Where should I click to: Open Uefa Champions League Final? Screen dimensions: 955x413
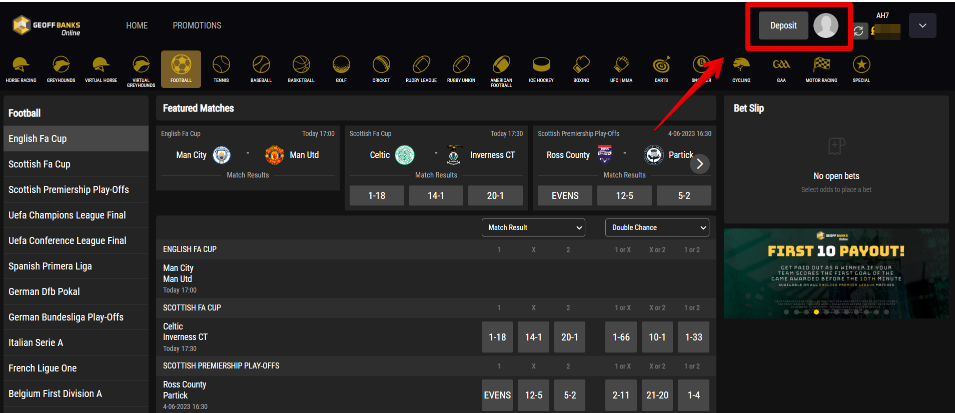[76, 215]
